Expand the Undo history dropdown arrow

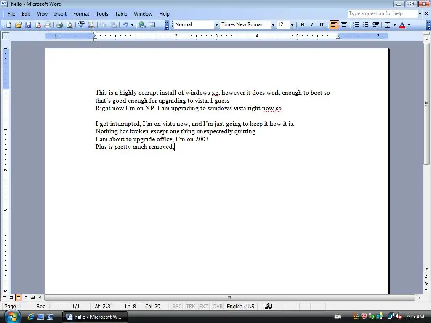click(132, 25)
